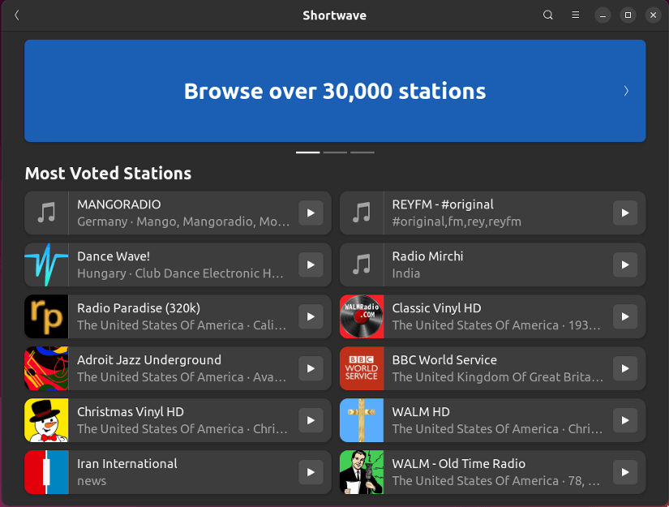Screen dimensions: 669x507
Task: Play the BBC World Service station
Action: coord(625,368)
